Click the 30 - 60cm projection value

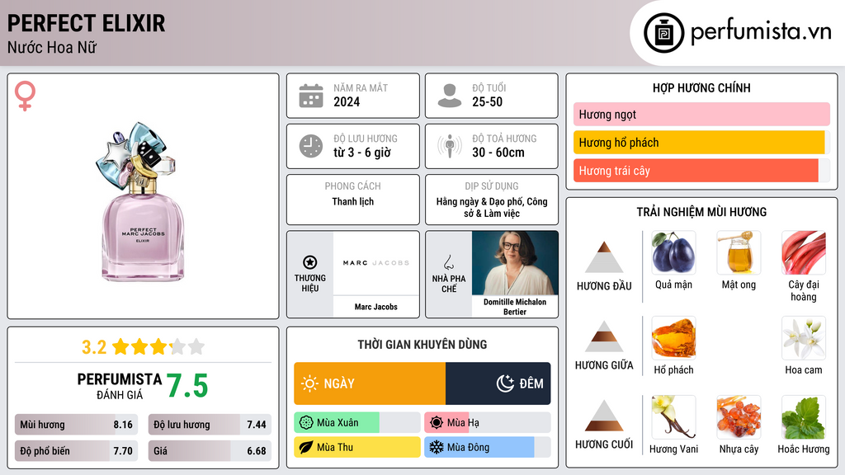pyautogui.click(x=498, y=153)
